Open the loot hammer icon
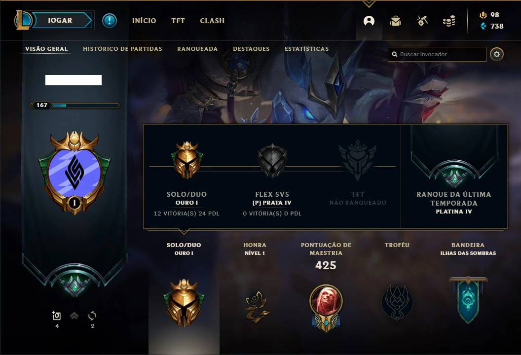This screenshot has width=521, height=355. (x=422, y=21)
